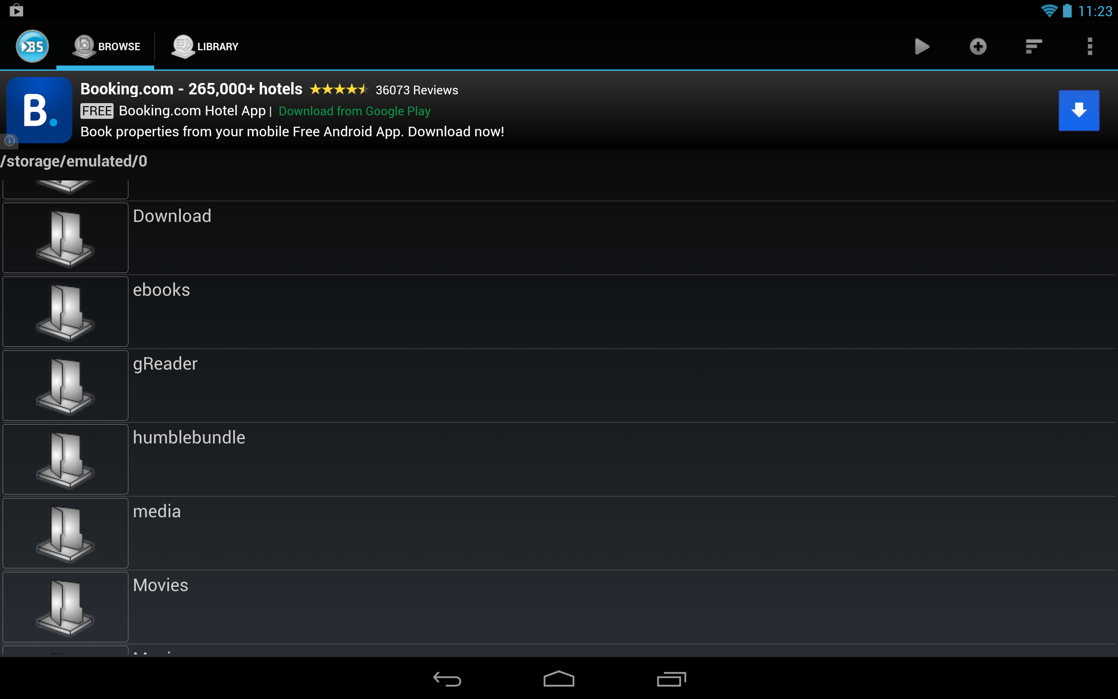Click the filter/sort icon in toolbar
The height and width of the screenshot is (699, 1118).
pos(1033,46)
